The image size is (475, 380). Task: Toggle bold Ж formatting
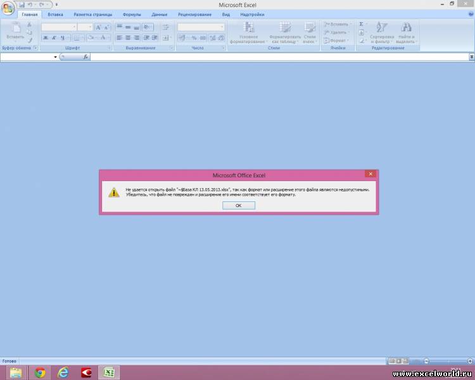[x=46, y=37]
